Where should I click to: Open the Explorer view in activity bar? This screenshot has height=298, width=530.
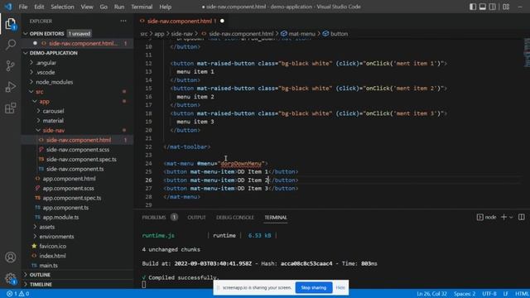[x=11, y=24]
